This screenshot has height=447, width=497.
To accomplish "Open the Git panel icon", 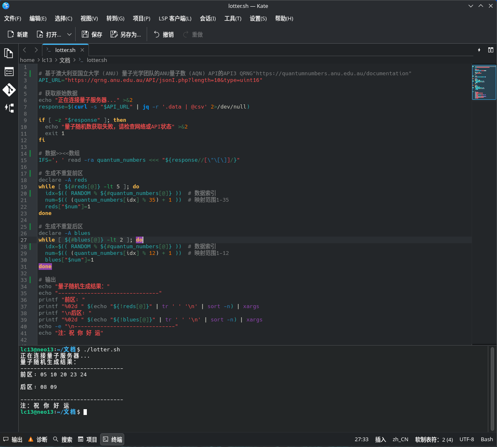I will (9, 90).
